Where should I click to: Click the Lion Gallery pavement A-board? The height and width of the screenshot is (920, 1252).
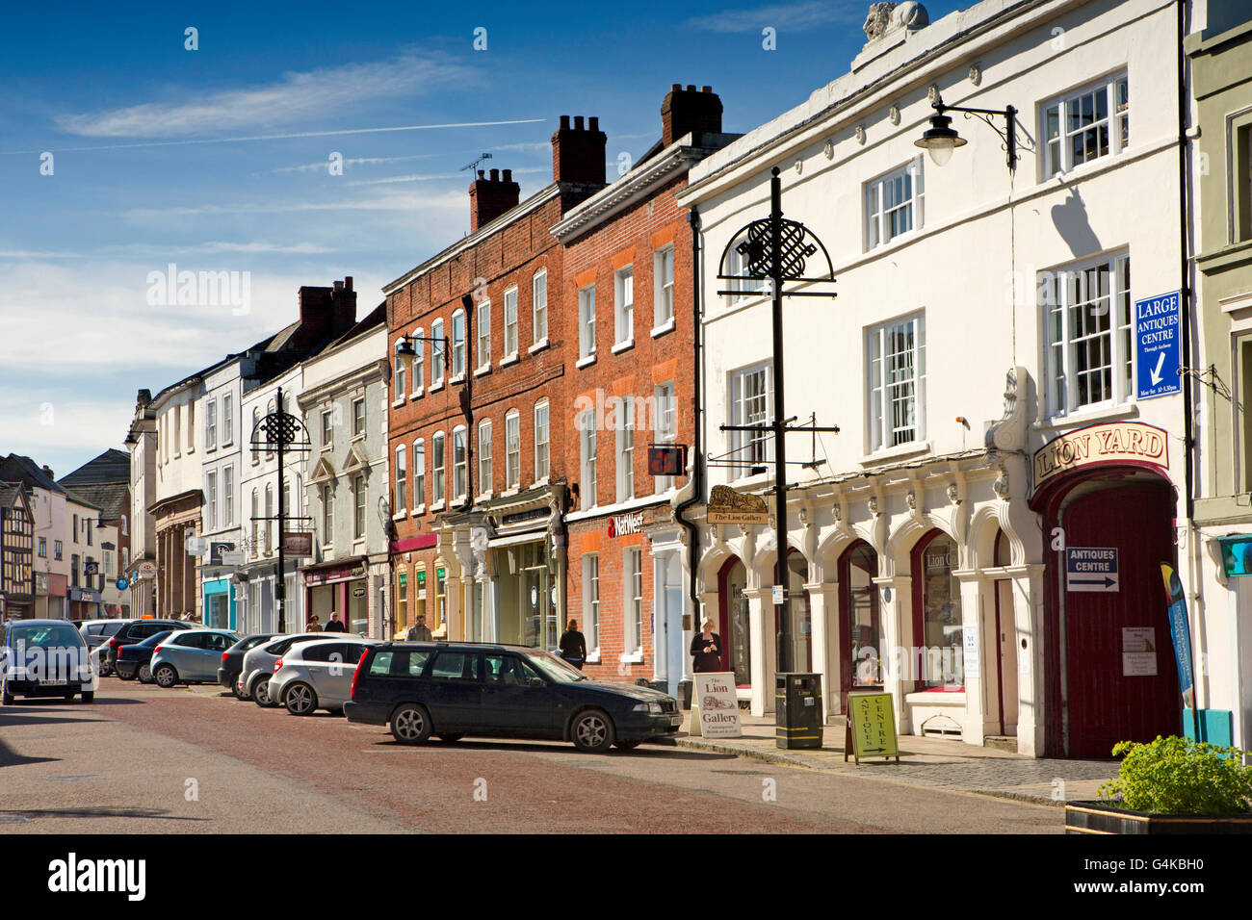716,704
